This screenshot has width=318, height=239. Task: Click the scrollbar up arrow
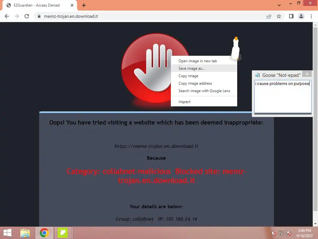pyautogui.click(x=315, y=25)
